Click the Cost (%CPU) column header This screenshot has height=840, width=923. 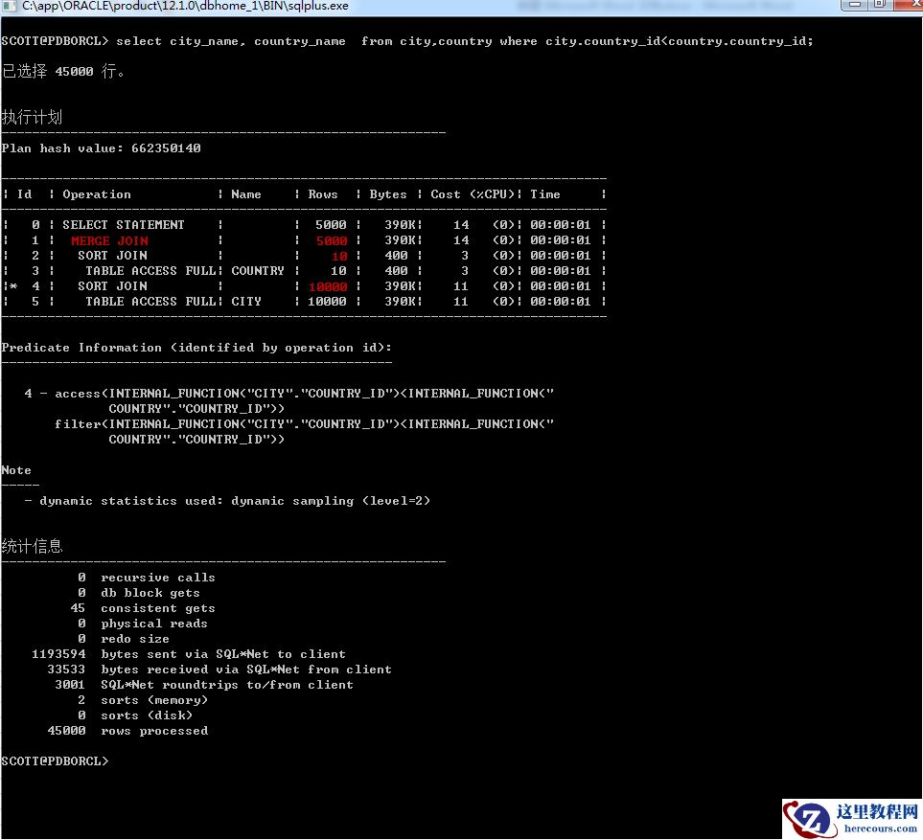[473, 194]
